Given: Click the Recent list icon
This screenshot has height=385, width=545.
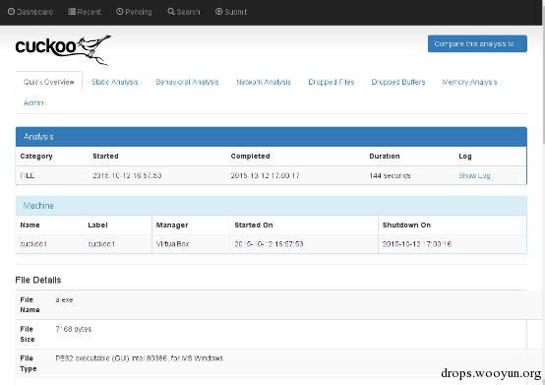Looking at the screenshot, I should click(72, 12).
